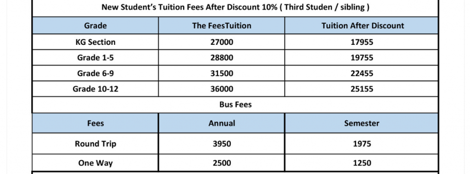This screenshot has width=470, height=174.
Task: Select the Grade 1-5 row label
Action: tap(95, 58)
